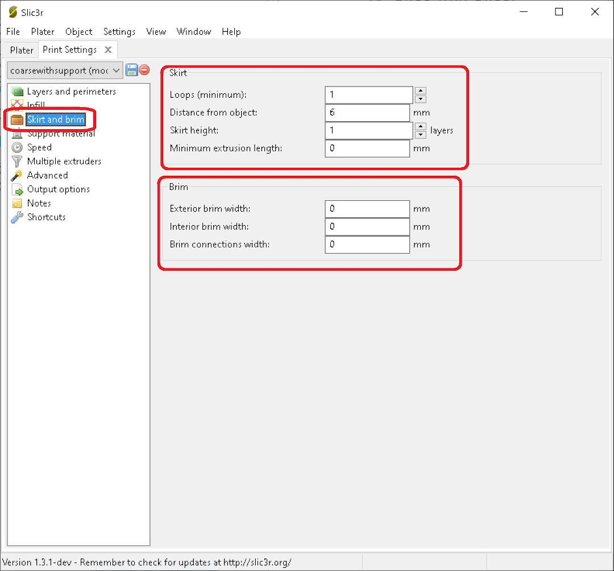Open the Help menu
614x571 pixels.
[231, 32]
